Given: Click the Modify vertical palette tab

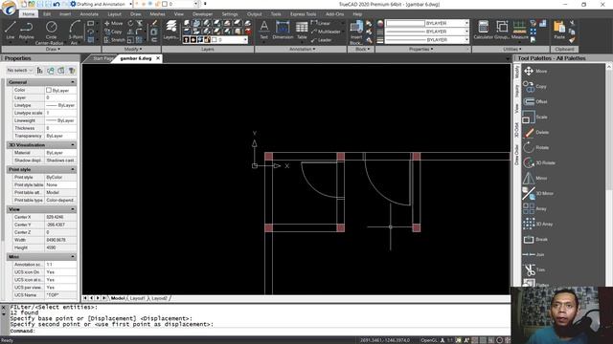Looking at the screenshot, I should pos(517,72).
